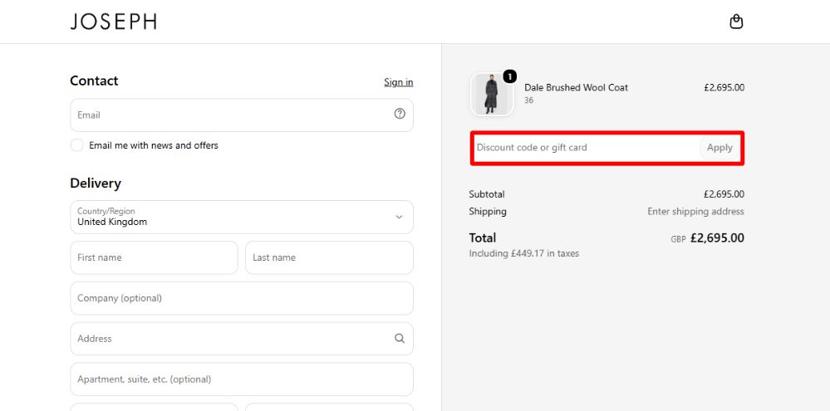The width and height of the screenshot is (830, 411).
Task: Focus the Last name field
Action: [329, 257]
